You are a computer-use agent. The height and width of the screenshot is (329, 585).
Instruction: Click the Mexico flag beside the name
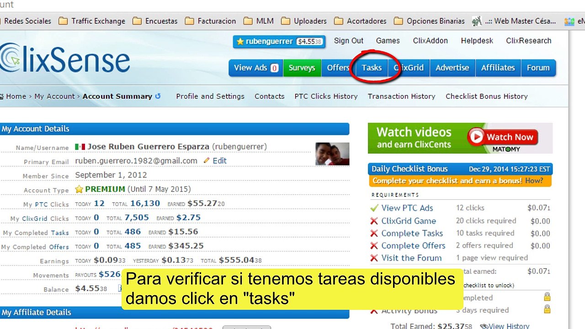[x=80, y=147]
